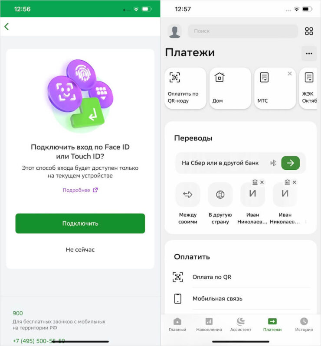Open the profile avatar icon
The height and width of the screenshot is (346, 321).
pyautogui.click(x=175, y=31)
